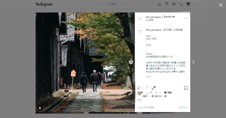Share the post icon under post

click(x=153, y=88)
